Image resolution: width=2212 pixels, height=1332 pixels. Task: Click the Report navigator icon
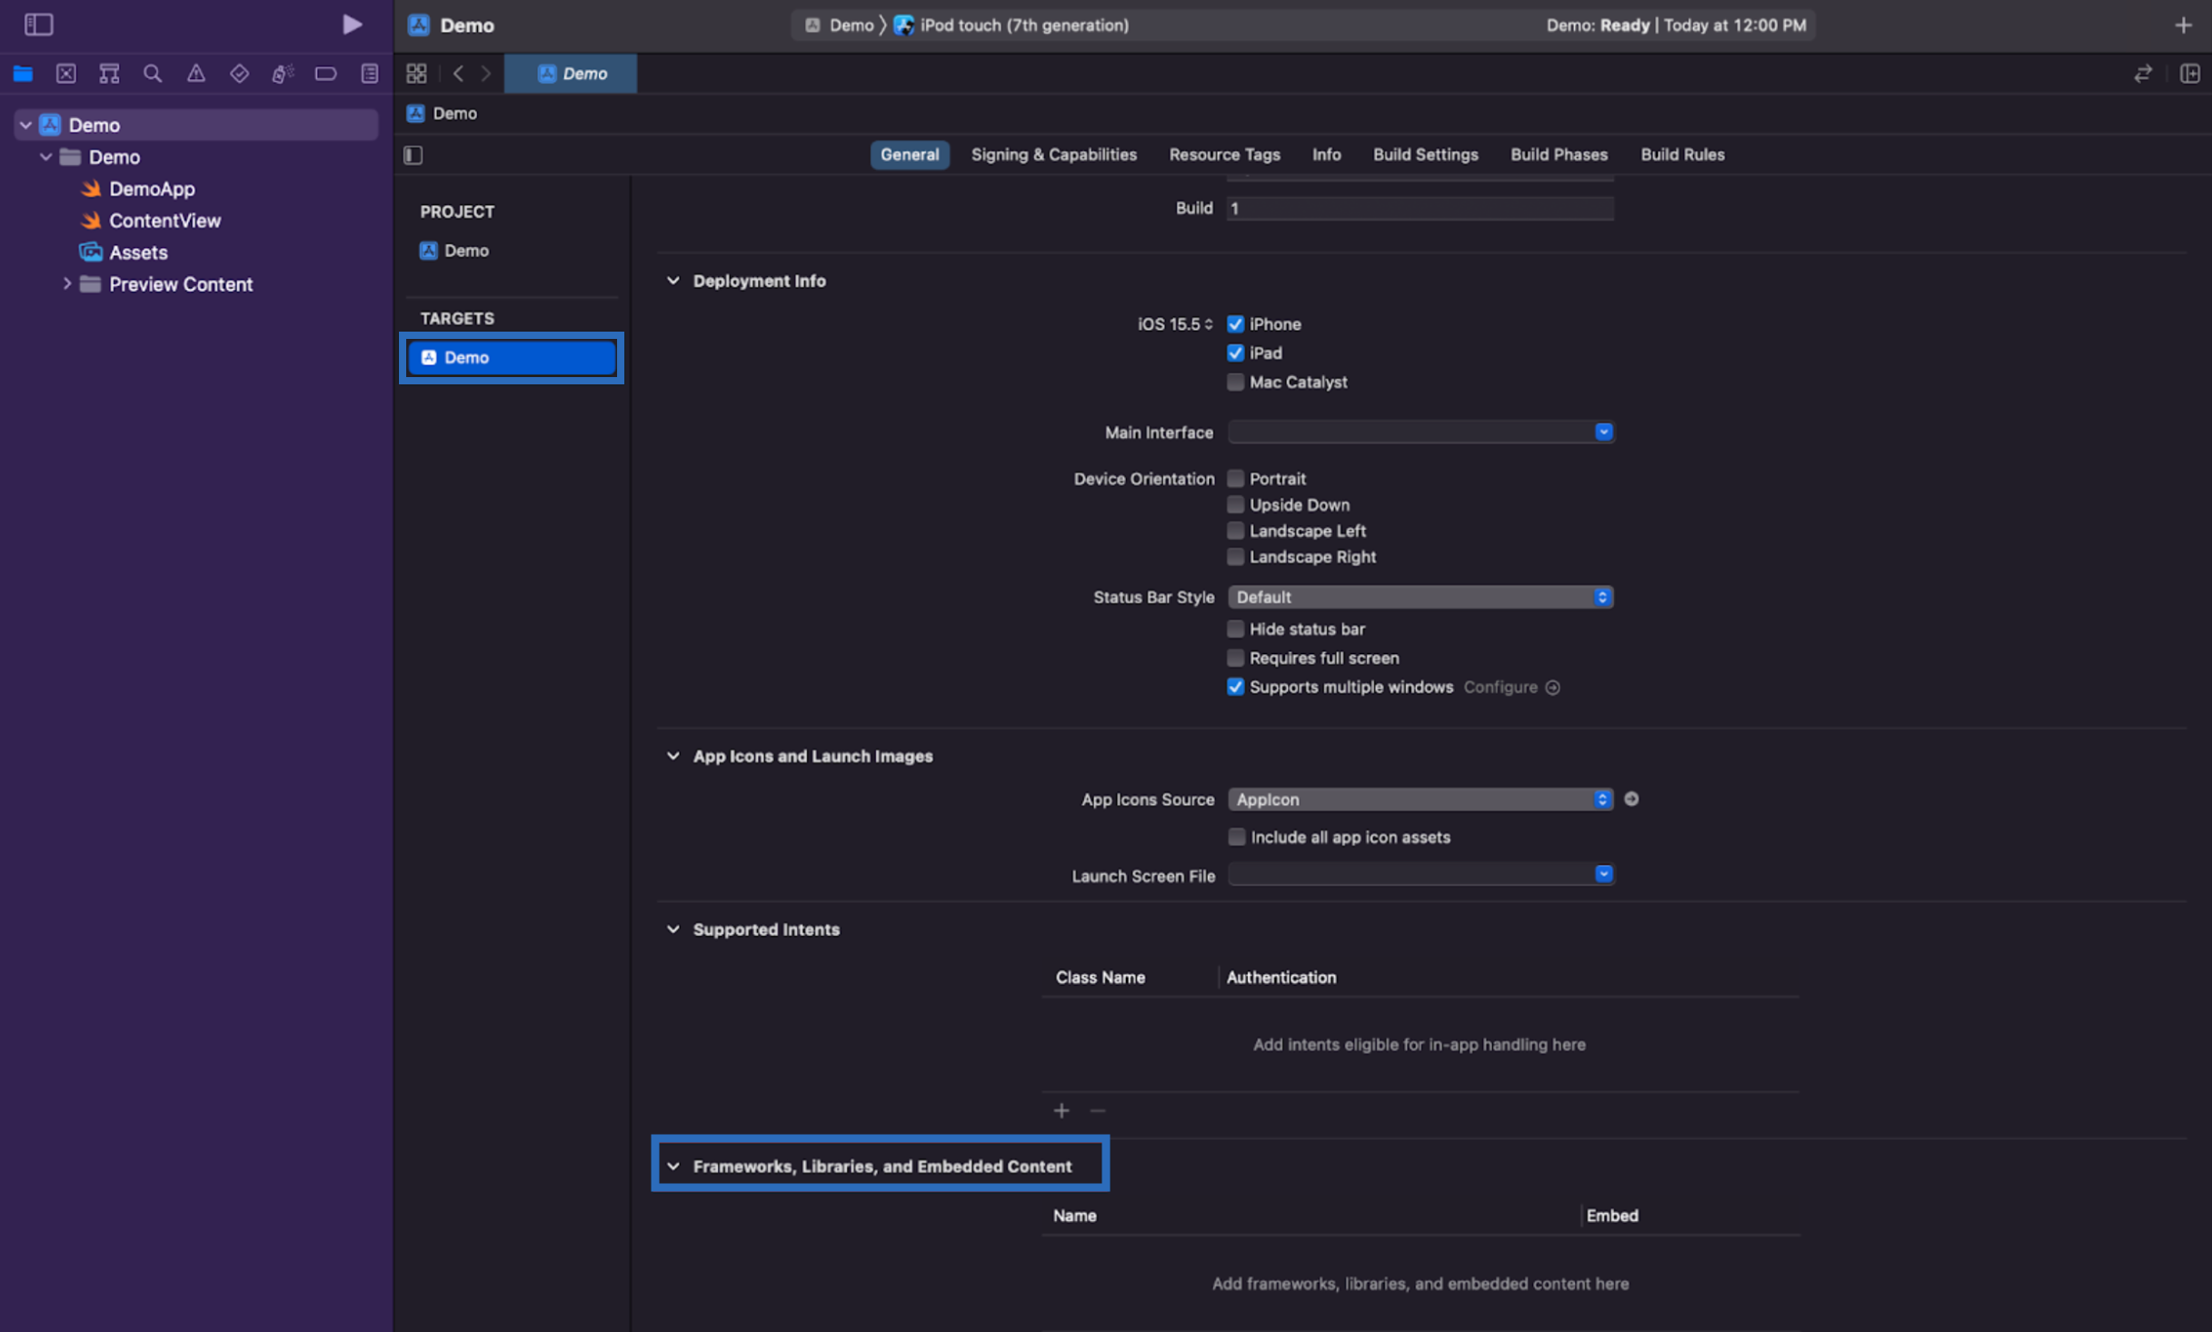coord(369,74)
